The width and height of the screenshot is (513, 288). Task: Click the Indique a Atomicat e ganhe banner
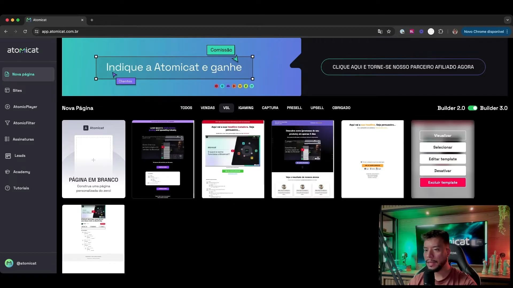coord(181,67)
